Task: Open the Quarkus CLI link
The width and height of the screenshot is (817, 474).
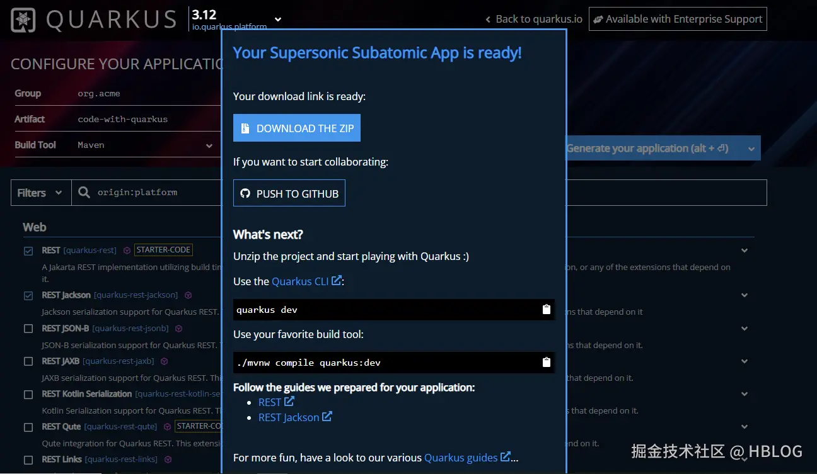Action: pyautogui.click(x=300, y=281)
